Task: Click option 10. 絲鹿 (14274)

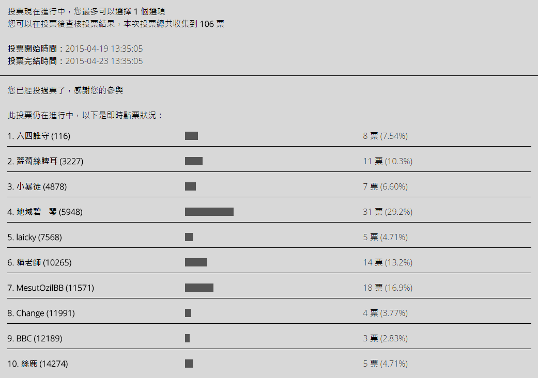Action: pos(38,364)
